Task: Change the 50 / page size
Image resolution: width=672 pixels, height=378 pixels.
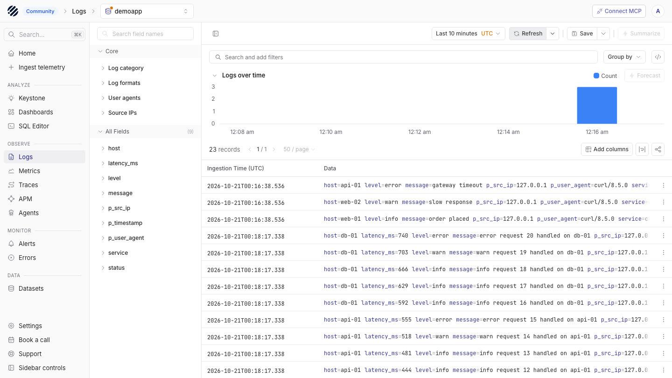Action: point(299,149)
